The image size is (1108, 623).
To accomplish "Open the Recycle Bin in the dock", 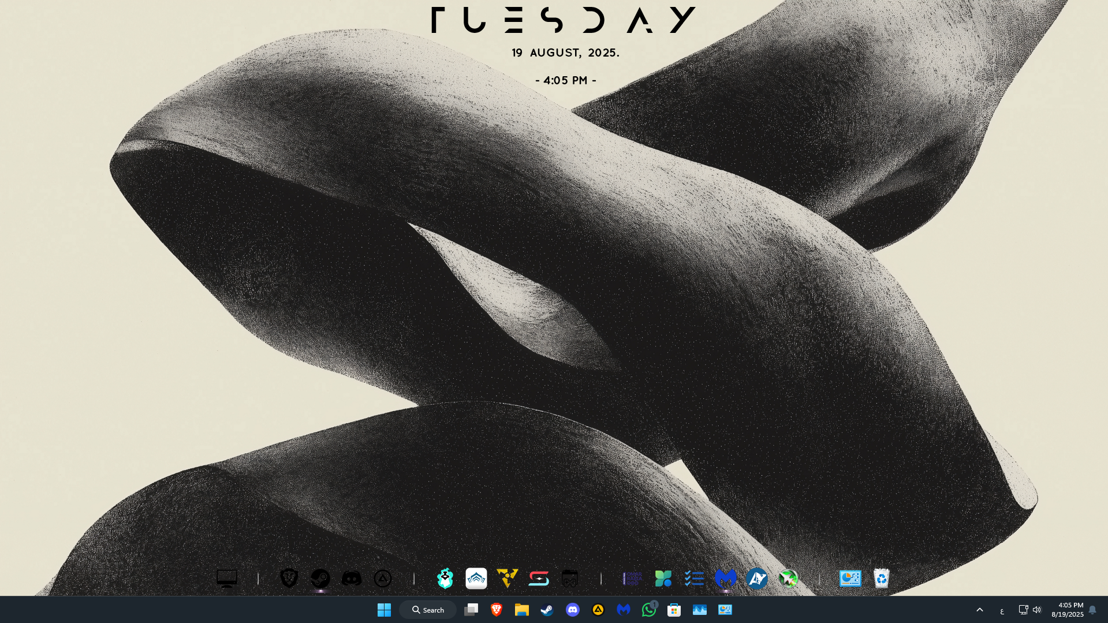I will click(881, 579).
